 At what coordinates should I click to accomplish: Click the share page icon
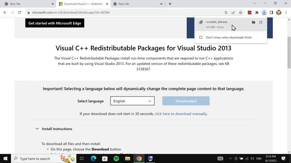tap(233, 13)
